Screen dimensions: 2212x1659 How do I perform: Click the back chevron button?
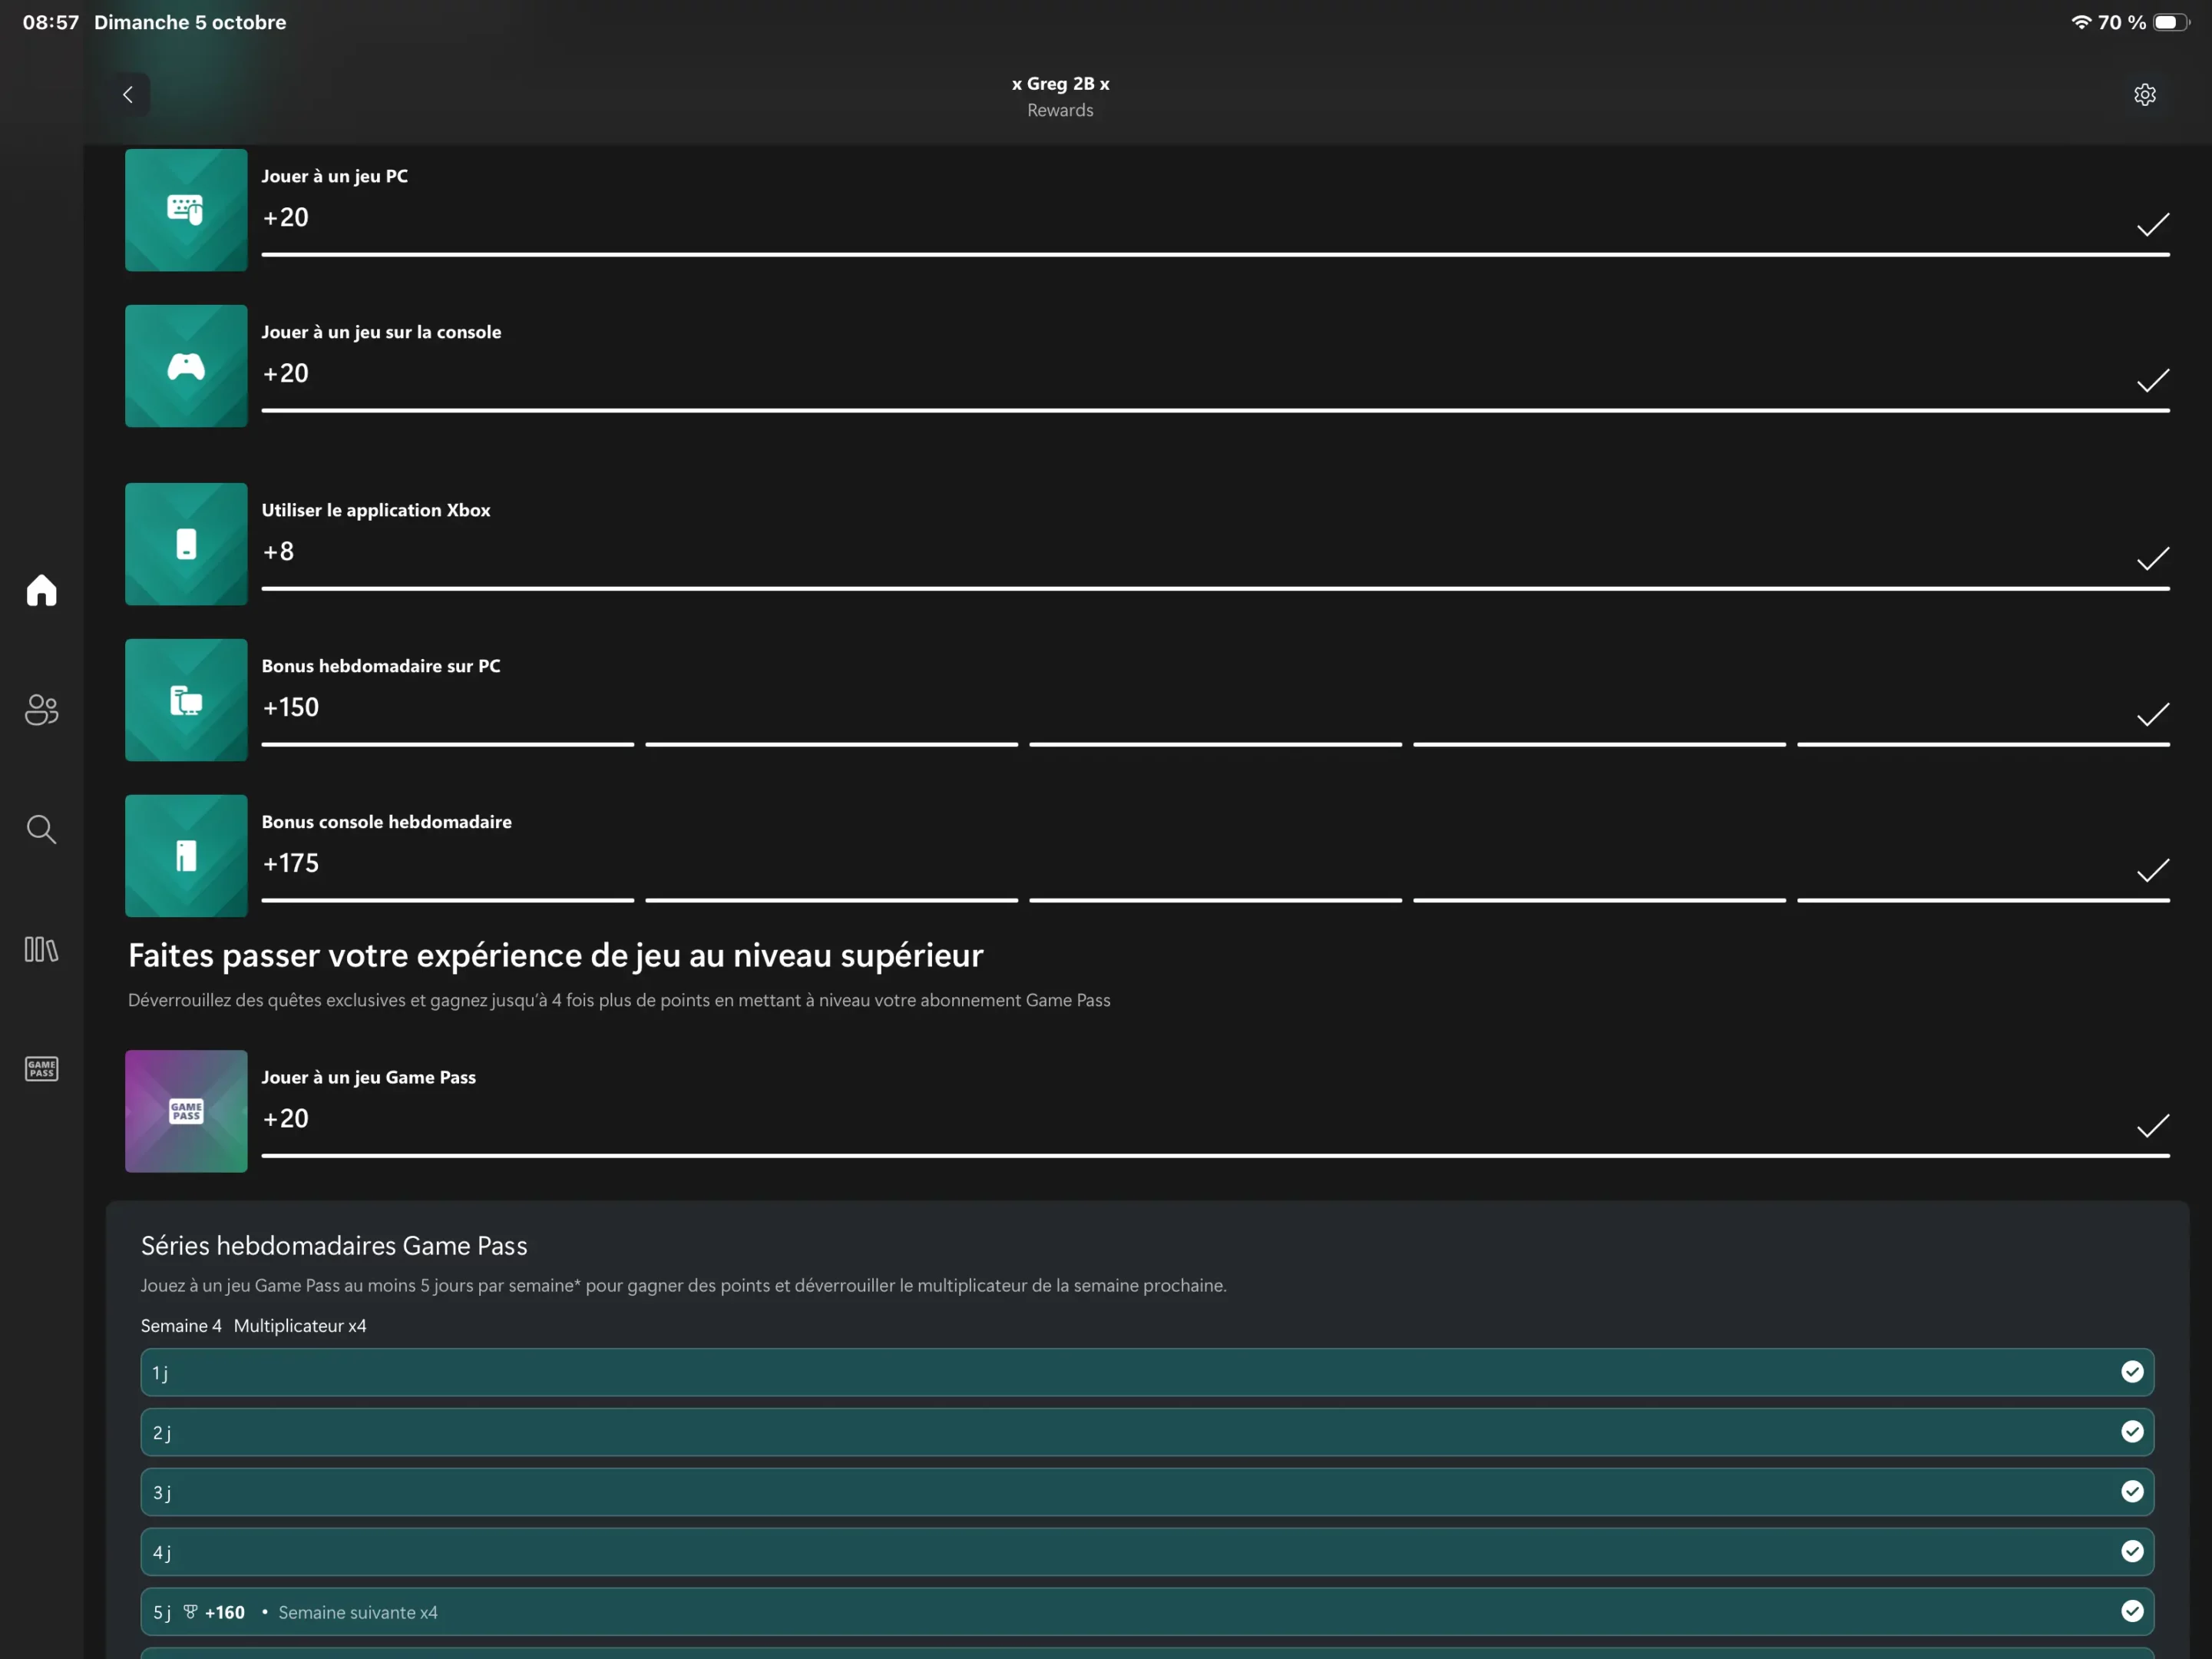(x=128, y=95)
